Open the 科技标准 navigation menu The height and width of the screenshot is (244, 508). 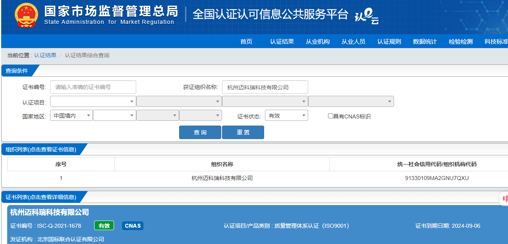[x=496, y=41]
